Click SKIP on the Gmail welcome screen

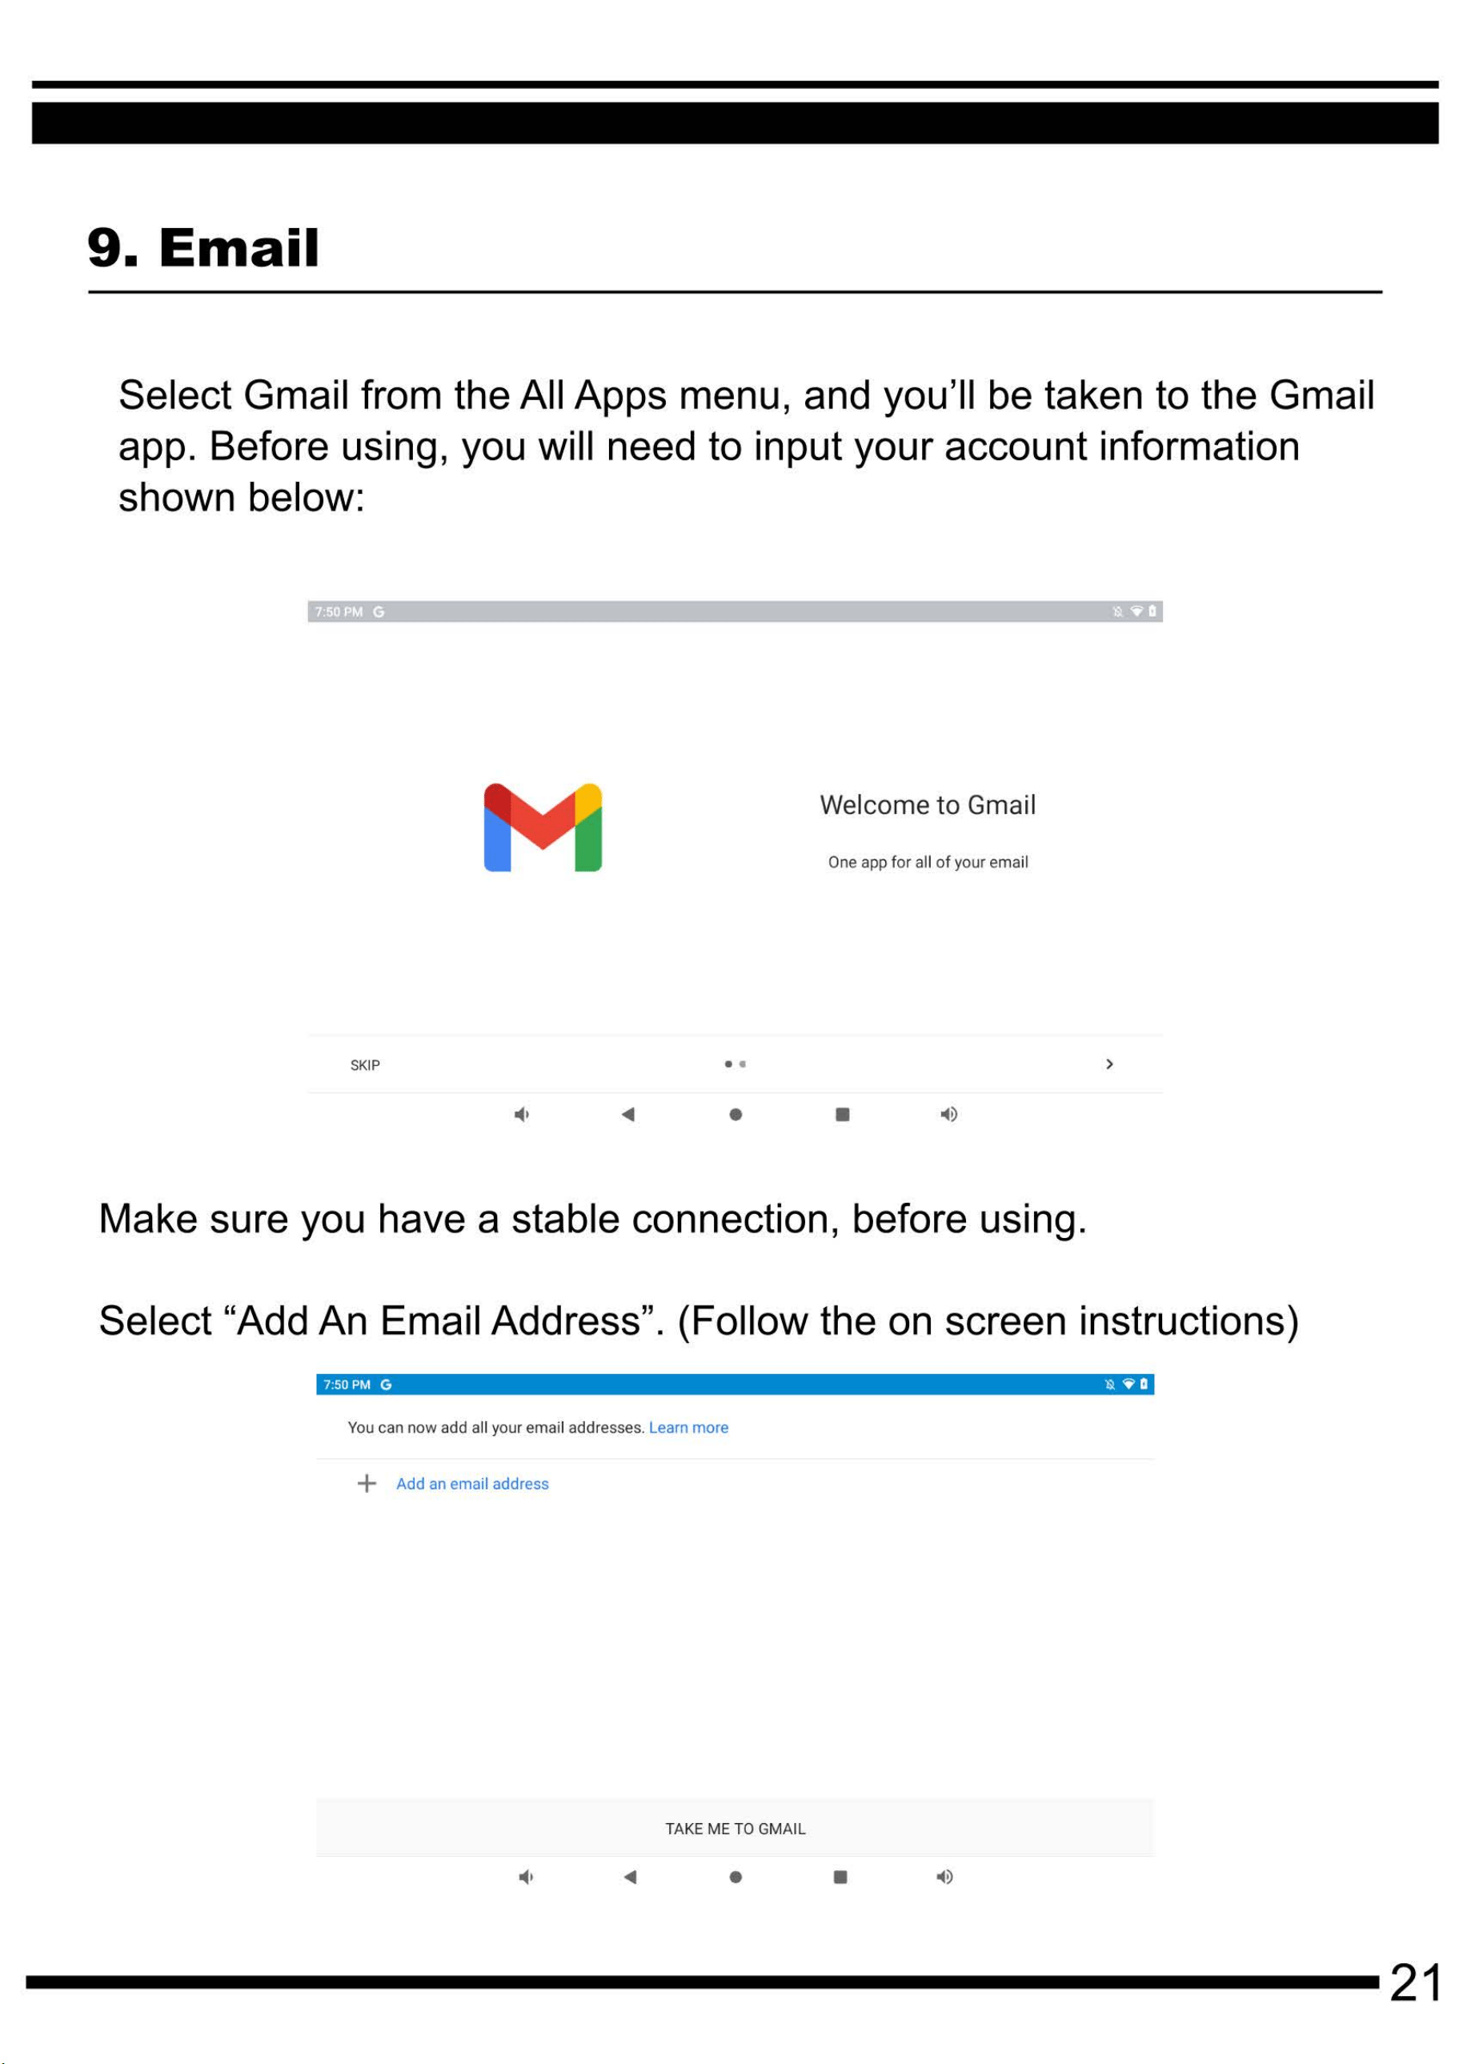pos(365,1065)
